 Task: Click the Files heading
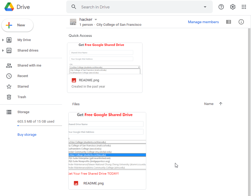point(76,104)
